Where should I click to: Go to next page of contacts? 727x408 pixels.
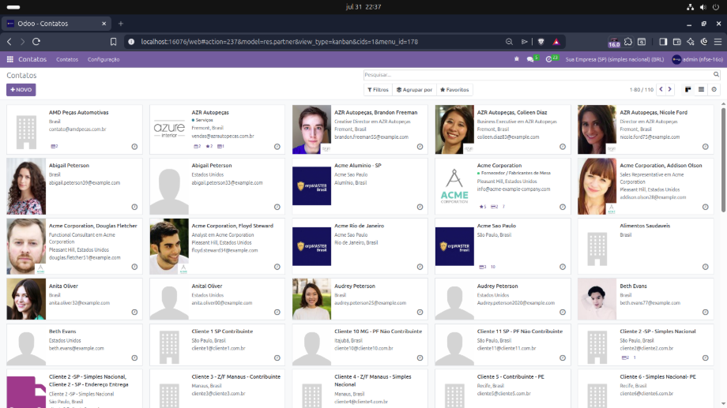point(669,89)
